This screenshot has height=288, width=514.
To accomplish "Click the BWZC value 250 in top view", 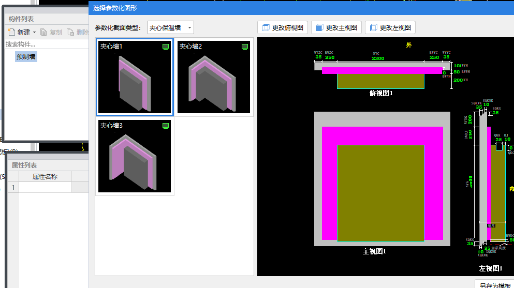I will 330,57.
